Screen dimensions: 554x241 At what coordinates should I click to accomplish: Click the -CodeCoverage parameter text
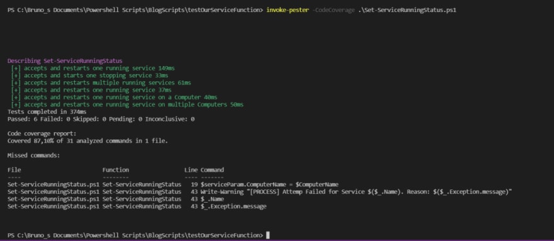point(334,10)
